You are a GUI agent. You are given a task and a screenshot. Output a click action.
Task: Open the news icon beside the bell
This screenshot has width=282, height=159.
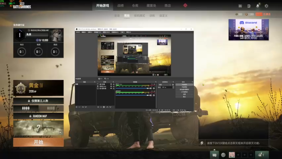coord(249,6)
